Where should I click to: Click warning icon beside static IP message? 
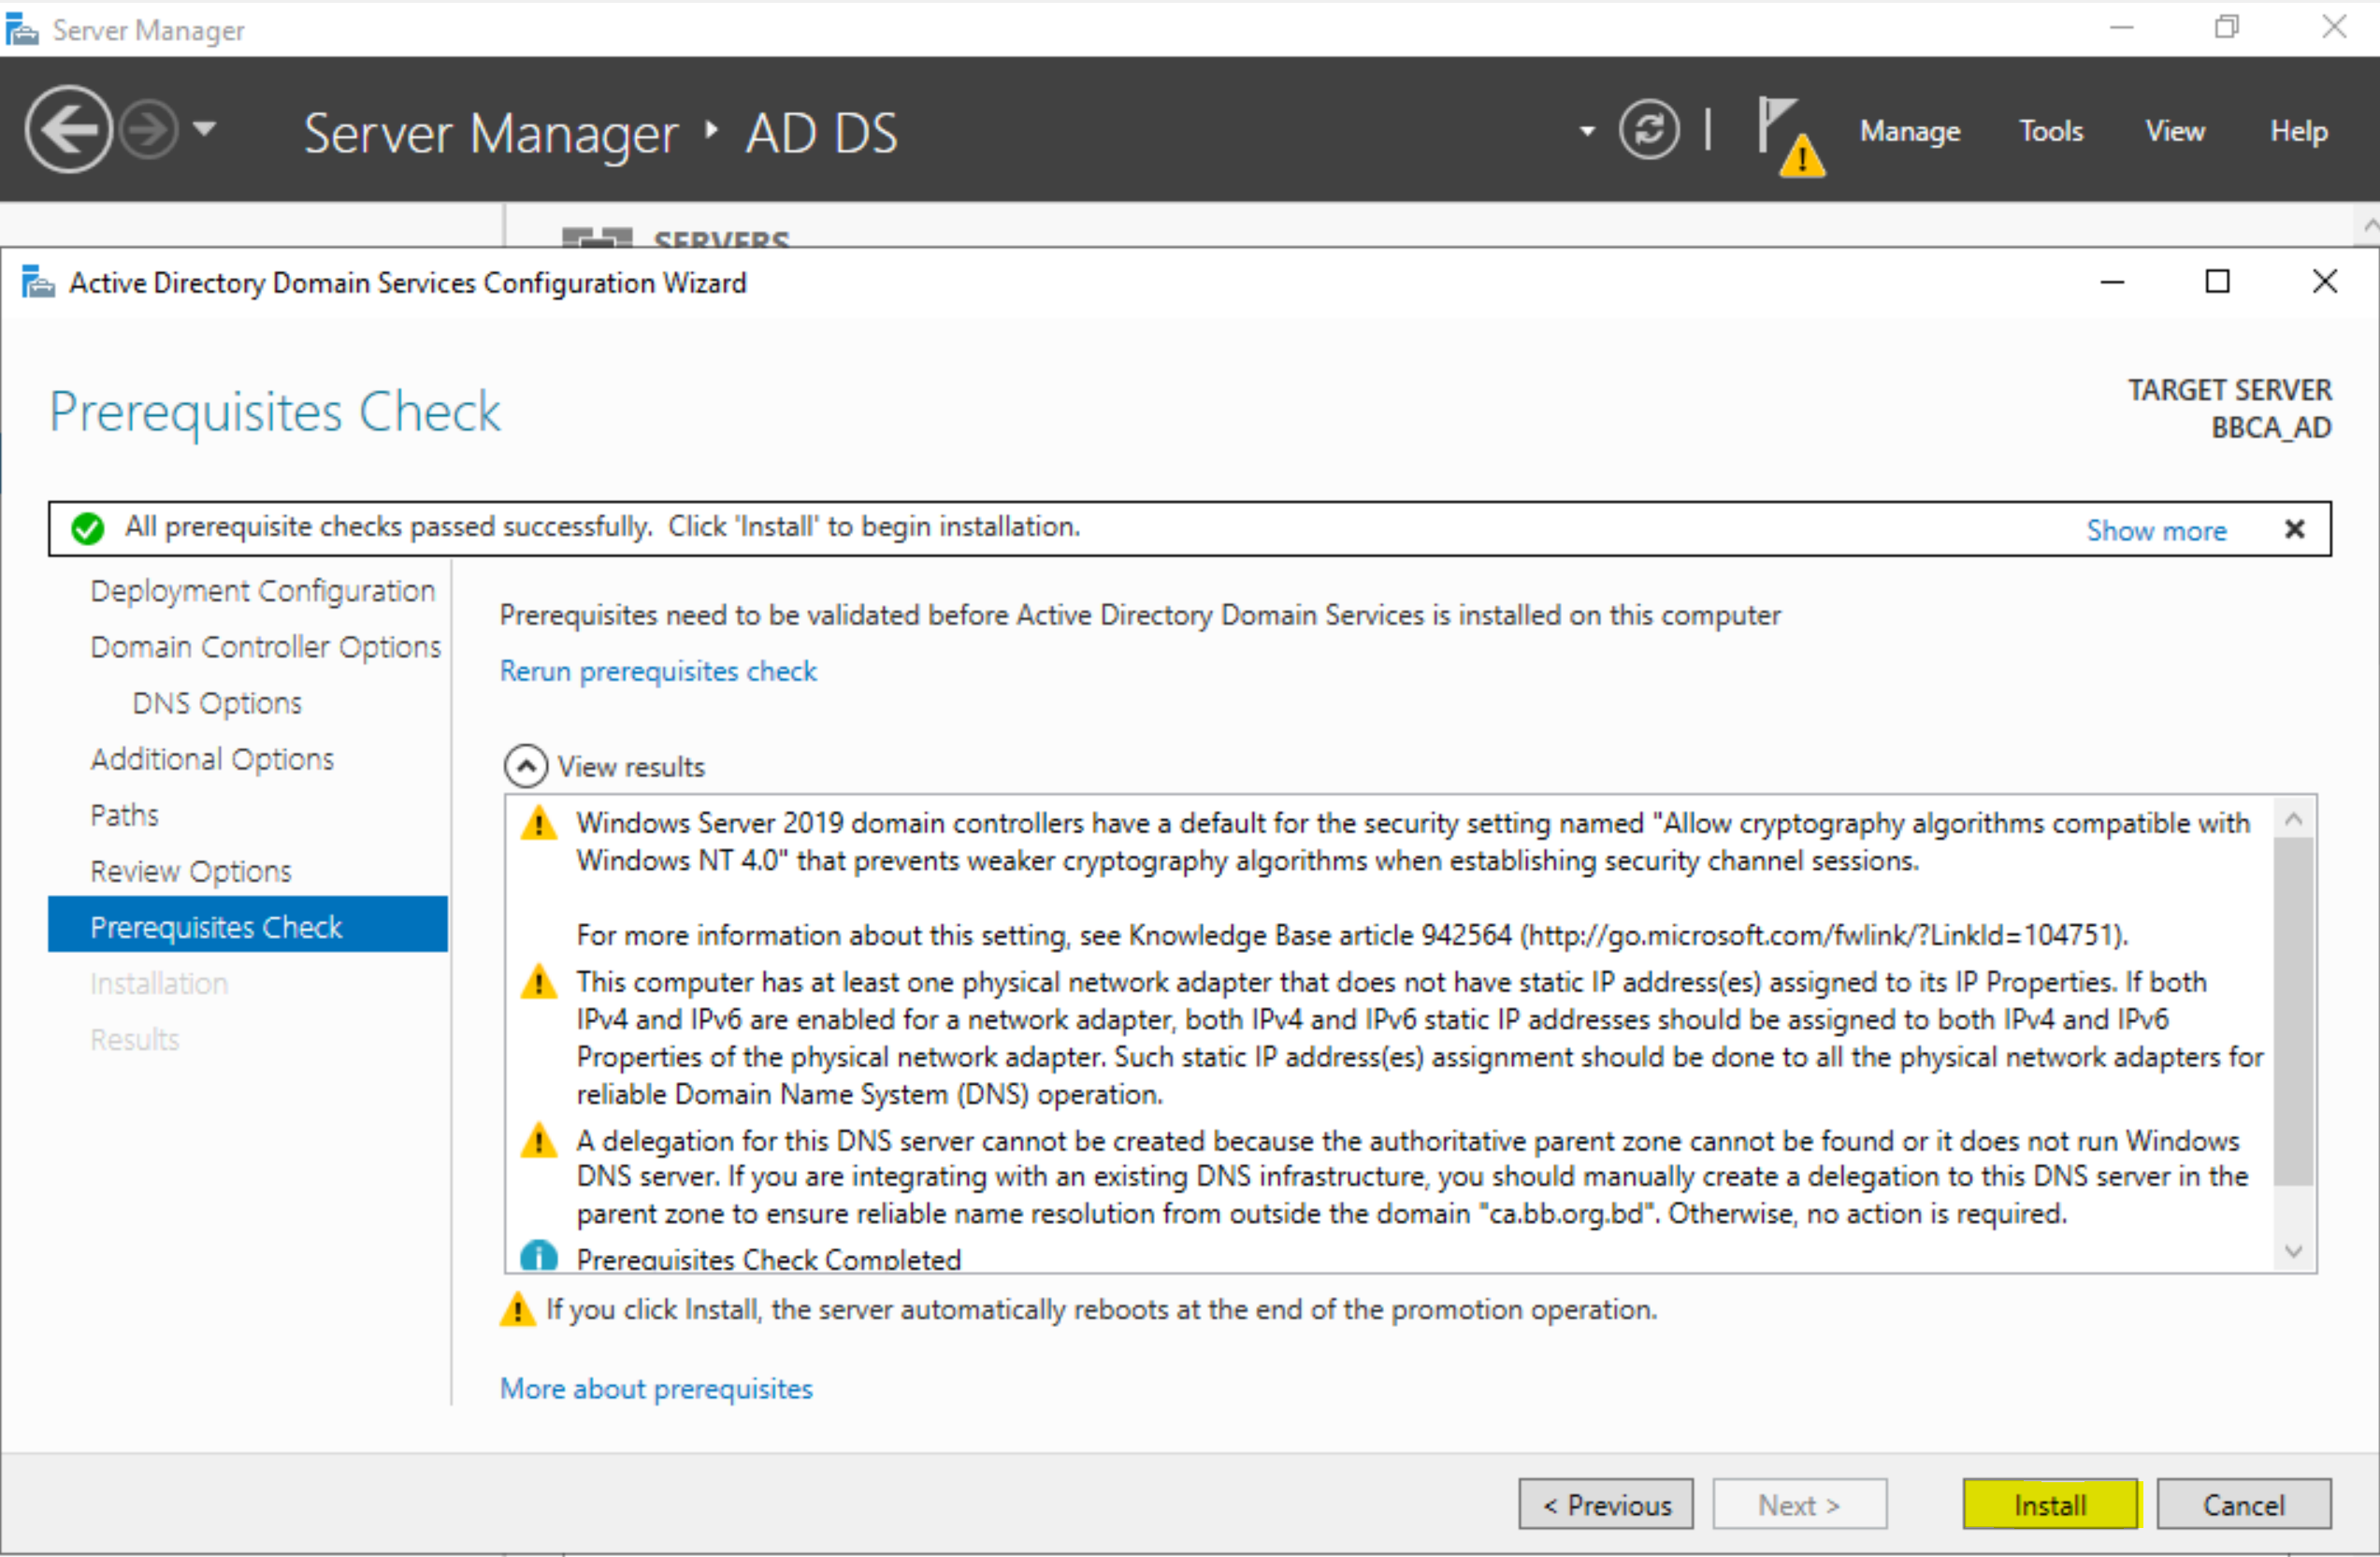539,982
